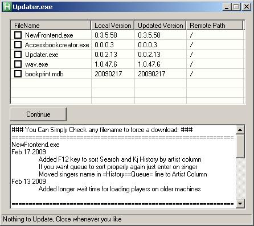
Task: Select the Accessbookcreator.exe filename
Action: coord(57,45)
